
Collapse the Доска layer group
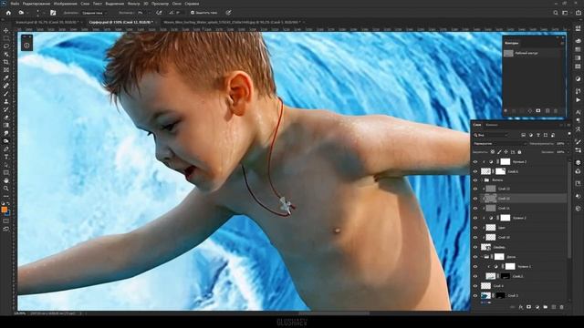482,257
